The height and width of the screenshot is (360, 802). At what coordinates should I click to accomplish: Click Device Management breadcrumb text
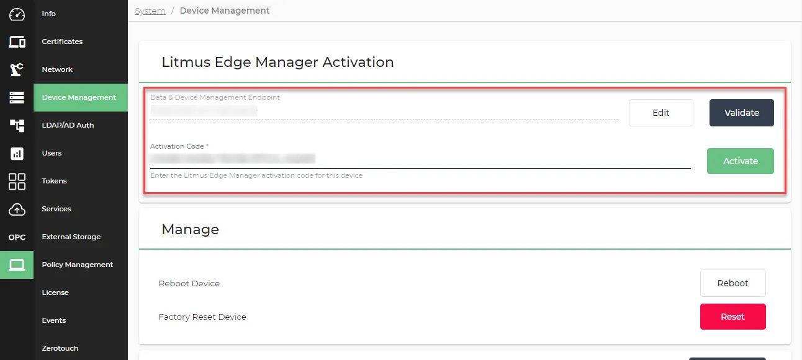coord(225,11)
